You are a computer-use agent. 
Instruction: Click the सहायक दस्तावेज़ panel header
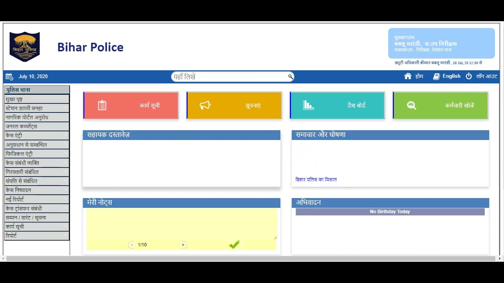pos(182,135)
